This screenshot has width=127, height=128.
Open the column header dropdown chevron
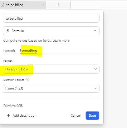[43, 5]
